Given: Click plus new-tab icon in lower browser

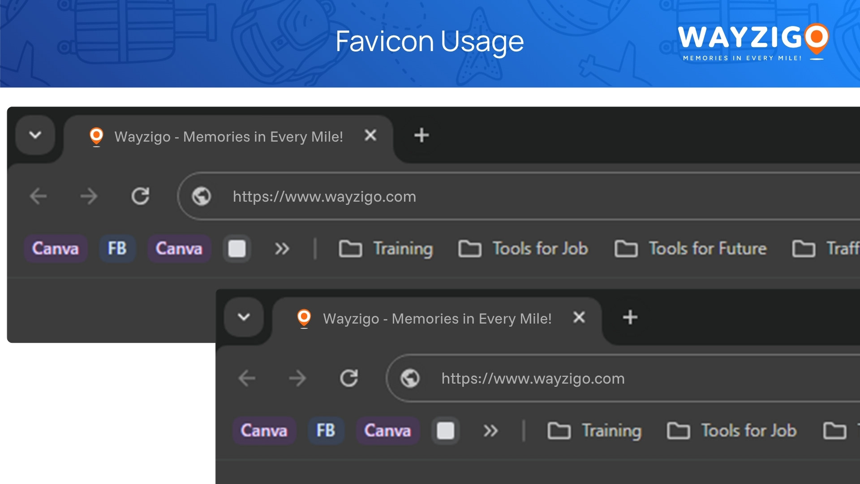Looking at the screenshot, I should [630, 317].
